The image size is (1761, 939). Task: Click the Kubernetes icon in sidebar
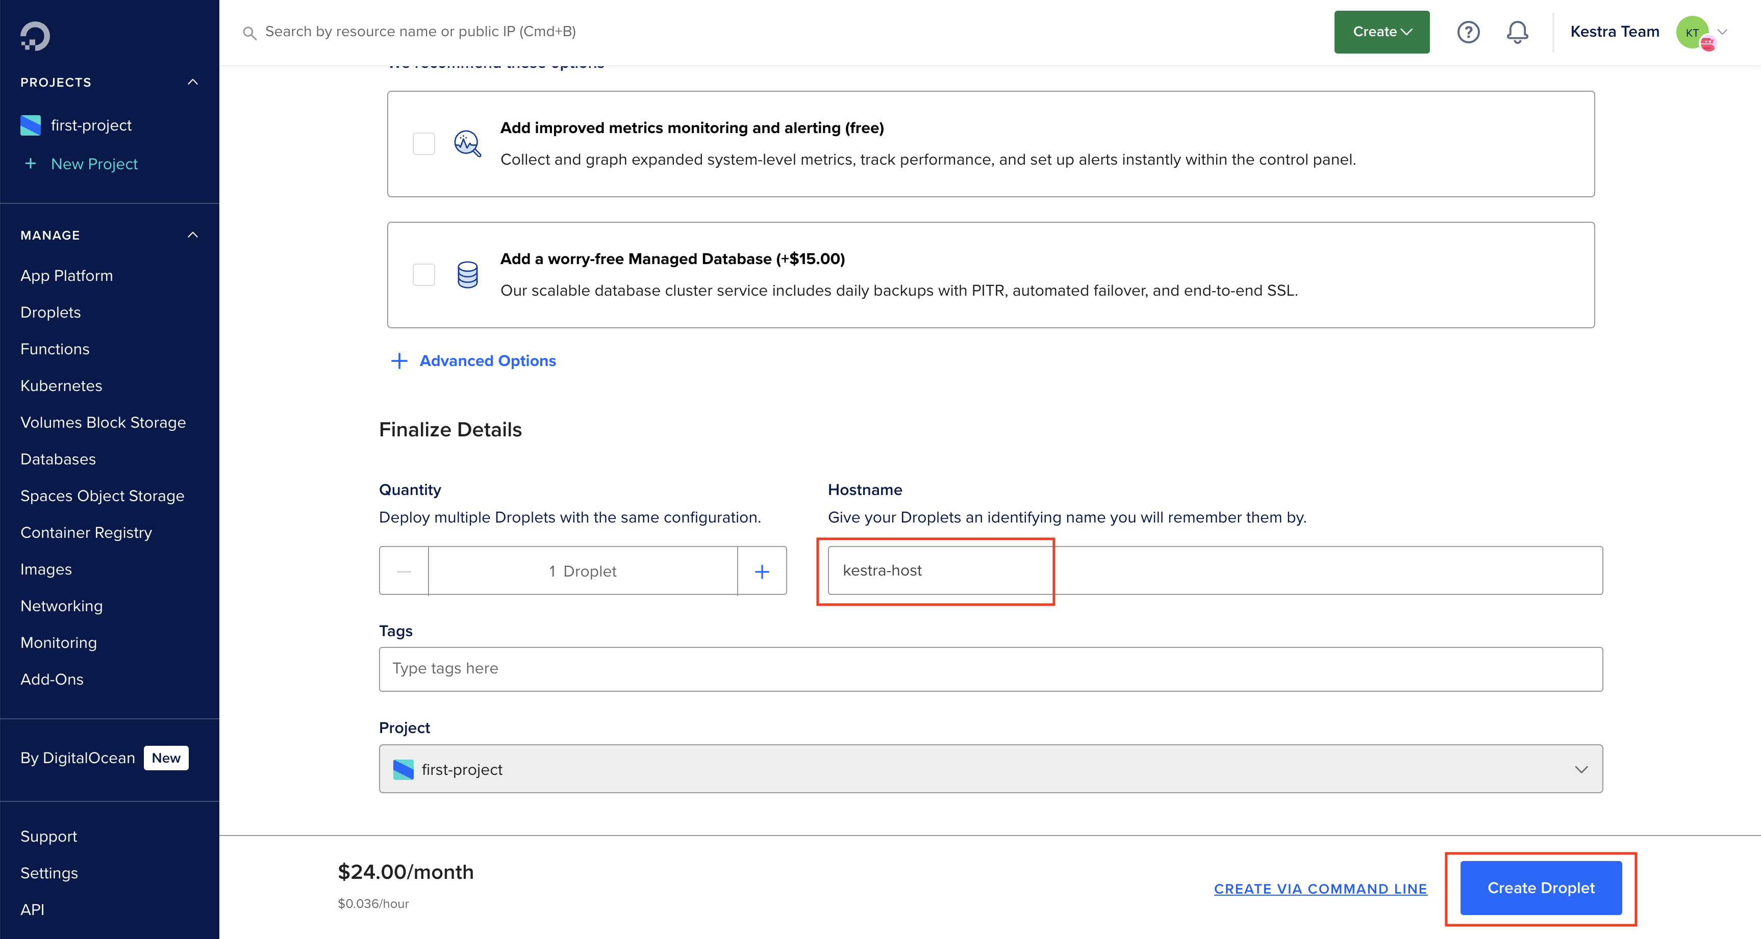click(61, 385)
